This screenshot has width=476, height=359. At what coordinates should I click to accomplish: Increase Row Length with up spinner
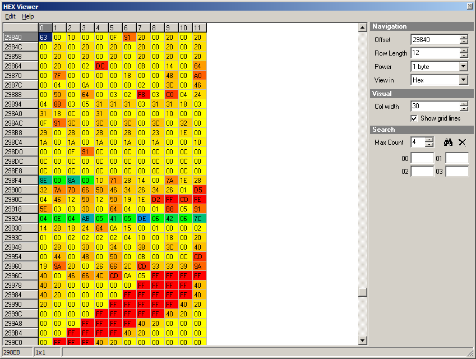pos(464,50)
